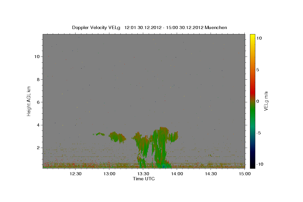Click the 13:30 time axis tick label
Viewport: 303px width, 202px height.
point(143,174)
